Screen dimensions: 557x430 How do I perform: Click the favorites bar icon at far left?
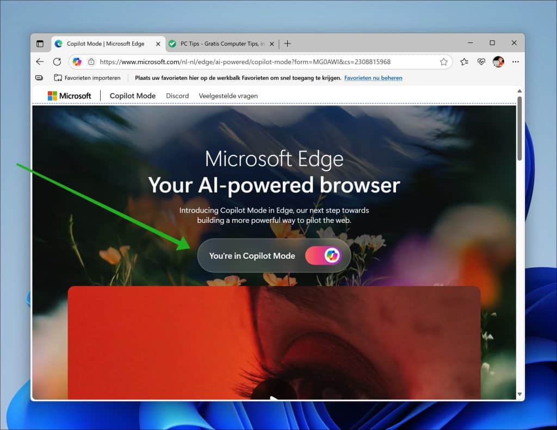pos(39,78)
